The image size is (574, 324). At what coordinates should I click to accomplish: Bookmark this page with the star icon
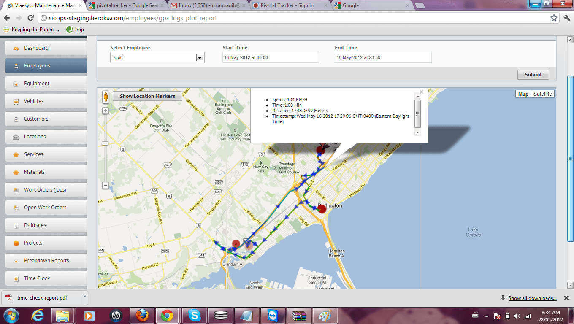(554, 18)
